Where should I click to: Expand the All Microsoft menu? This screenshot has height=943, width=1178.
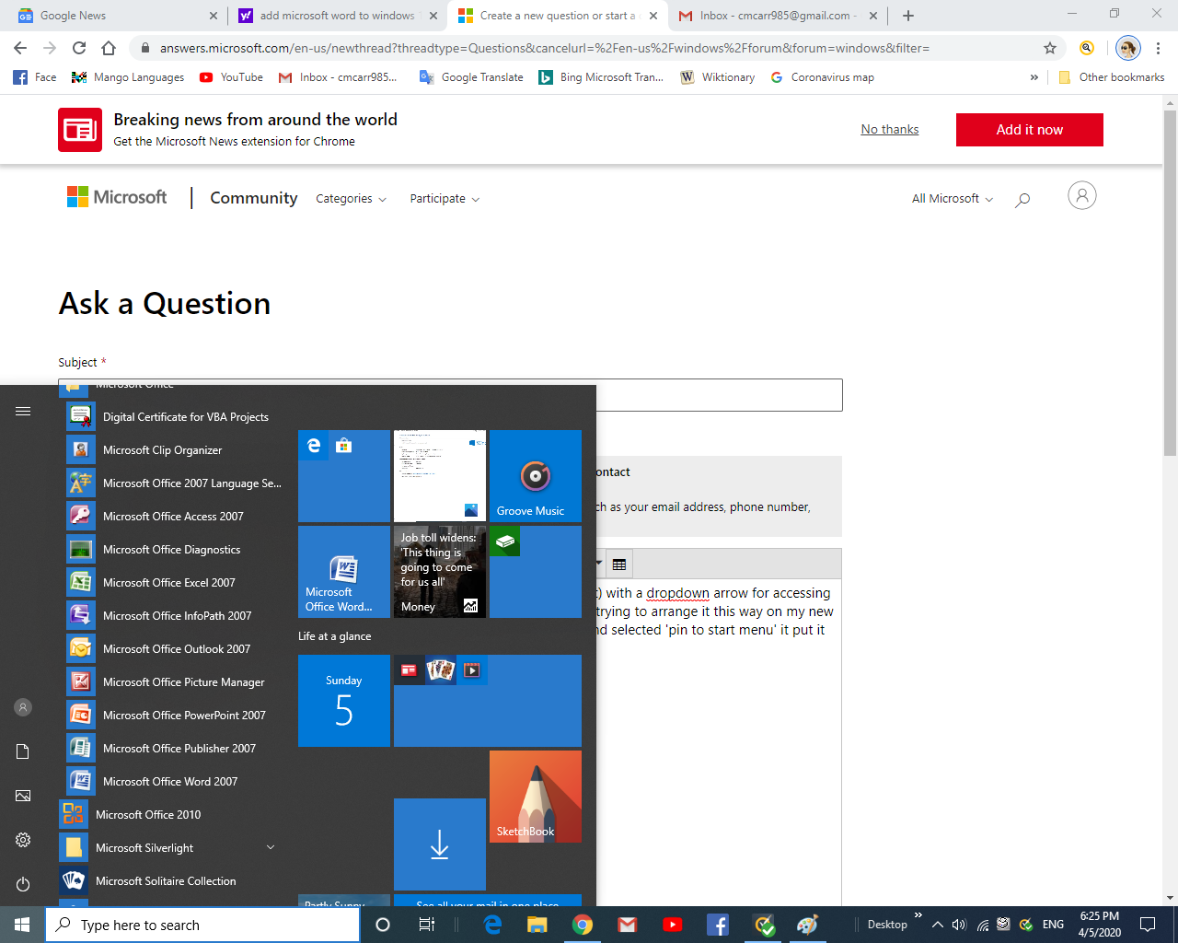tap(953, 199)
